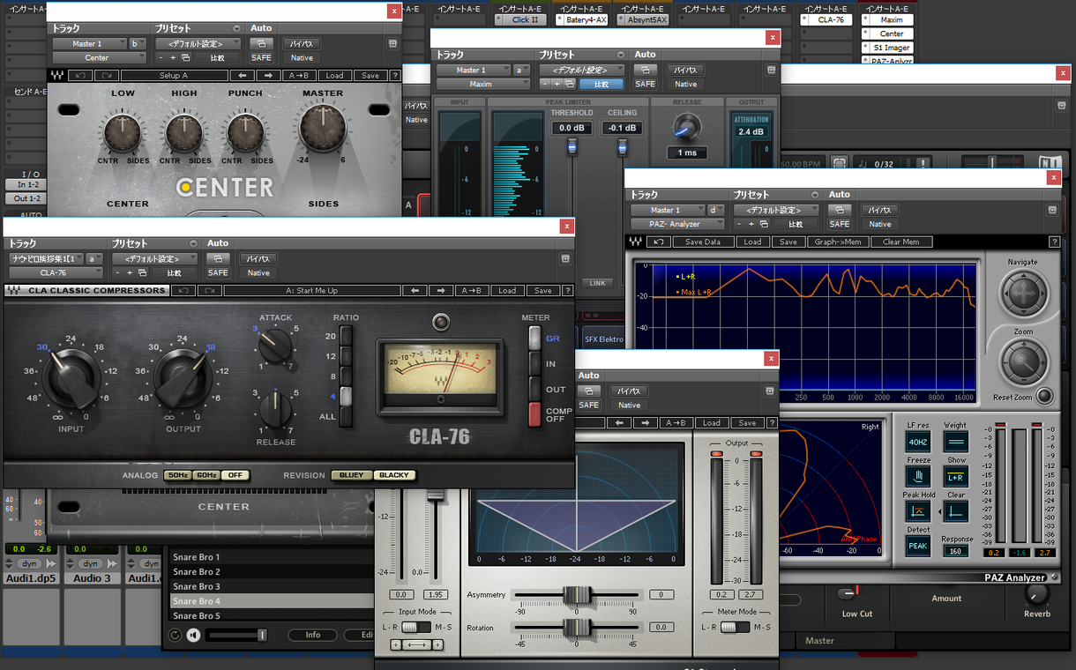Open the help question mark in CLA-76
The width and height of the screenshot is (1076, 670).
[567, 290]
